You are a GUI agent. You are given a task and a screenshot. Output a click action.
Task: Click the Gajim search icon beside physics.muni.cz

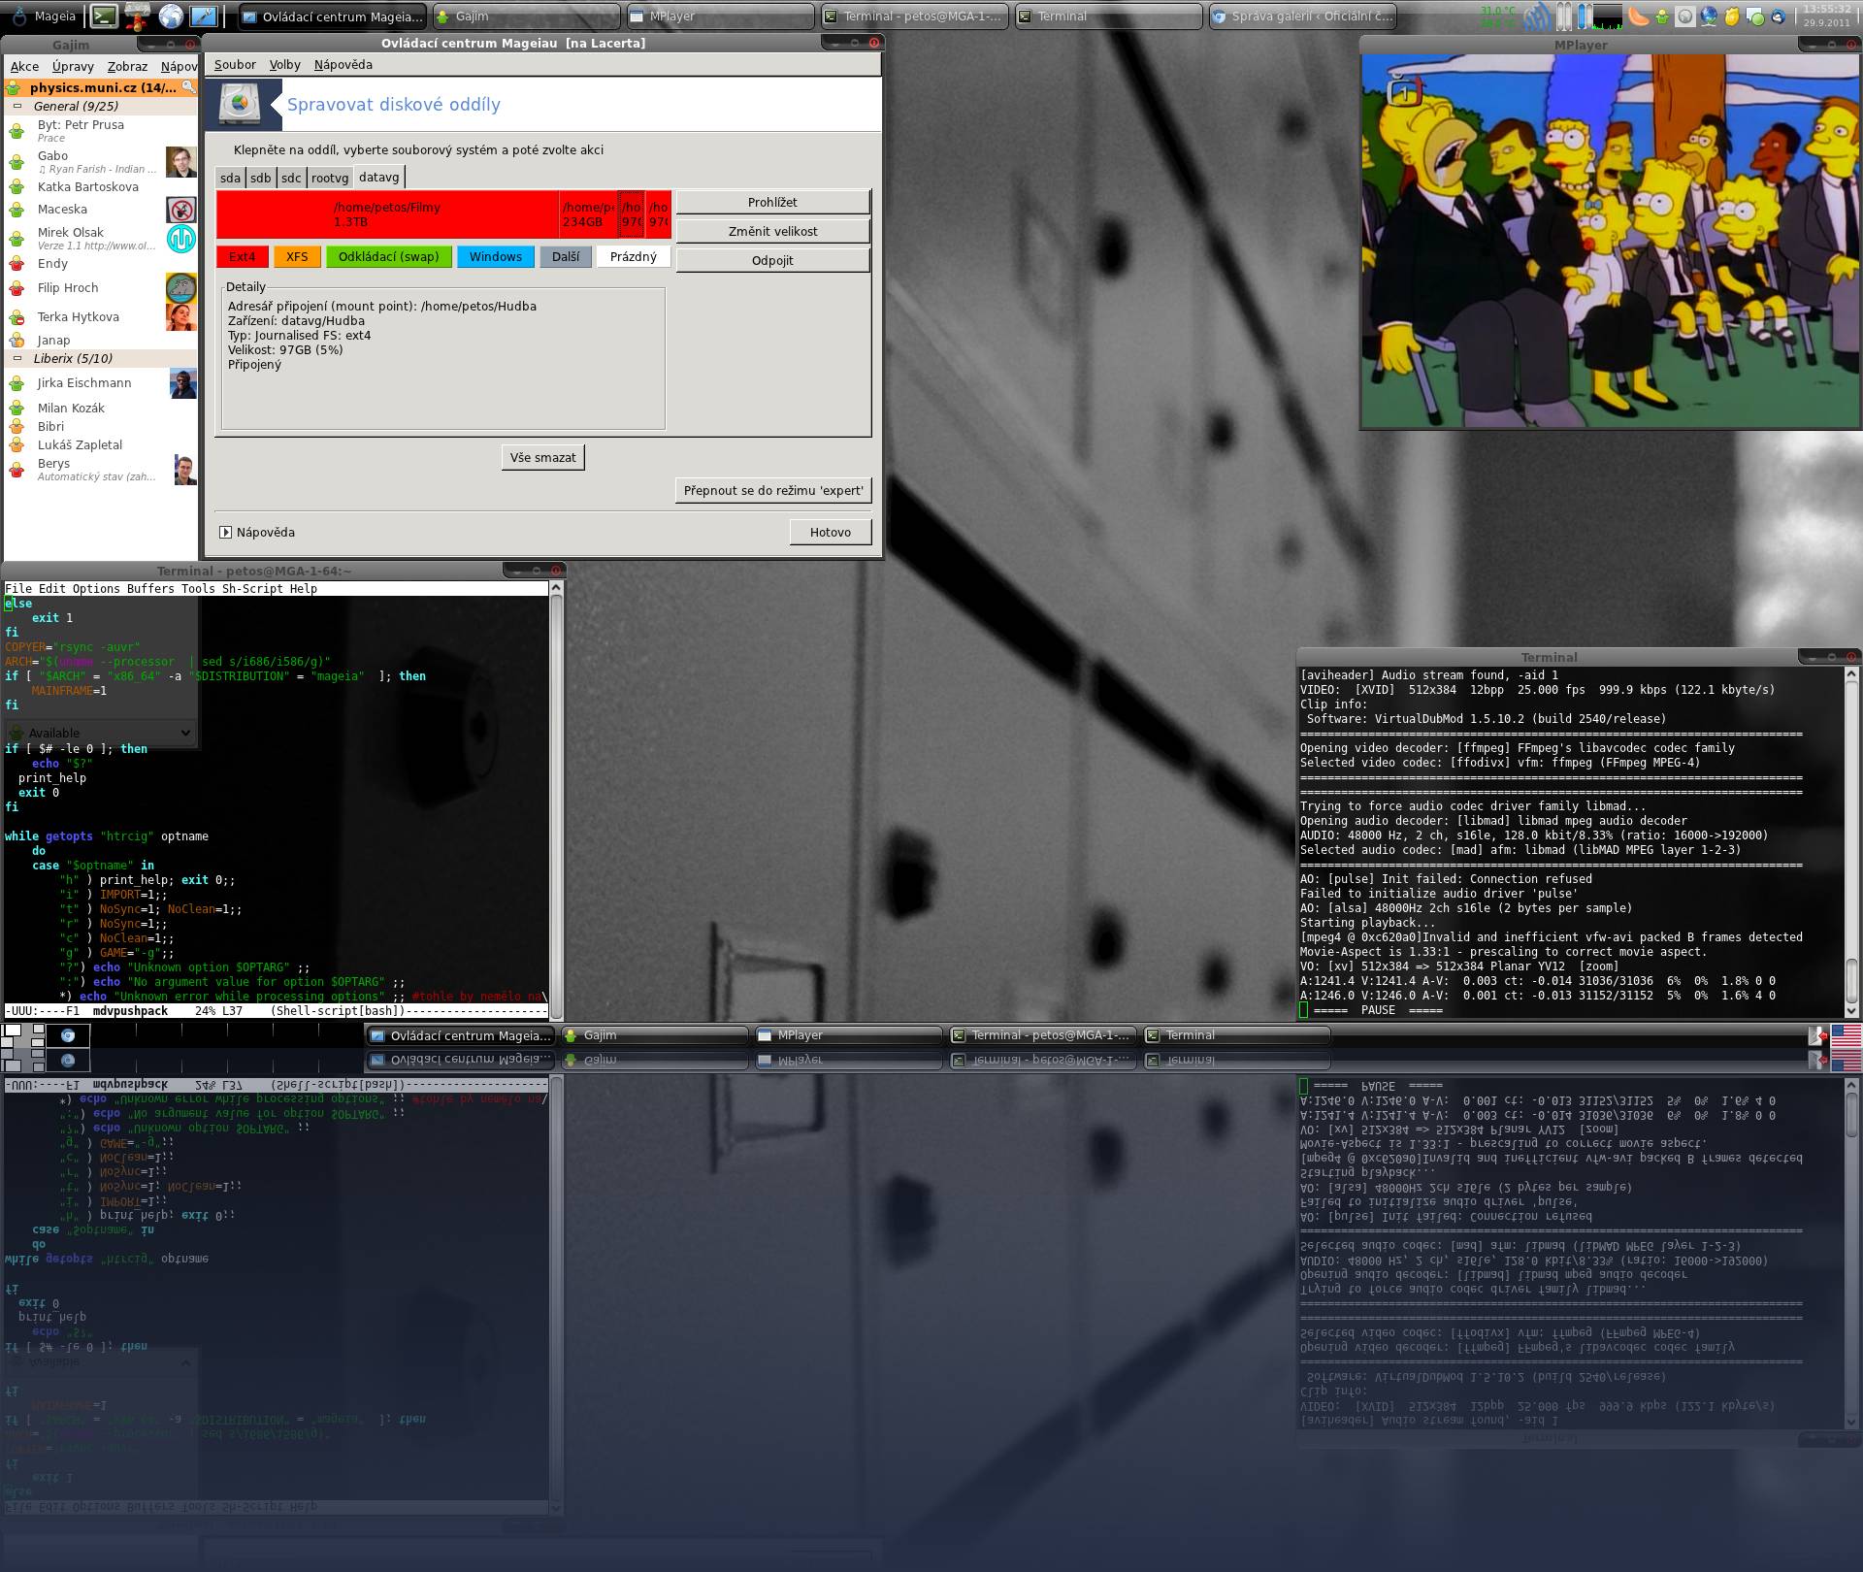(188, 87)
